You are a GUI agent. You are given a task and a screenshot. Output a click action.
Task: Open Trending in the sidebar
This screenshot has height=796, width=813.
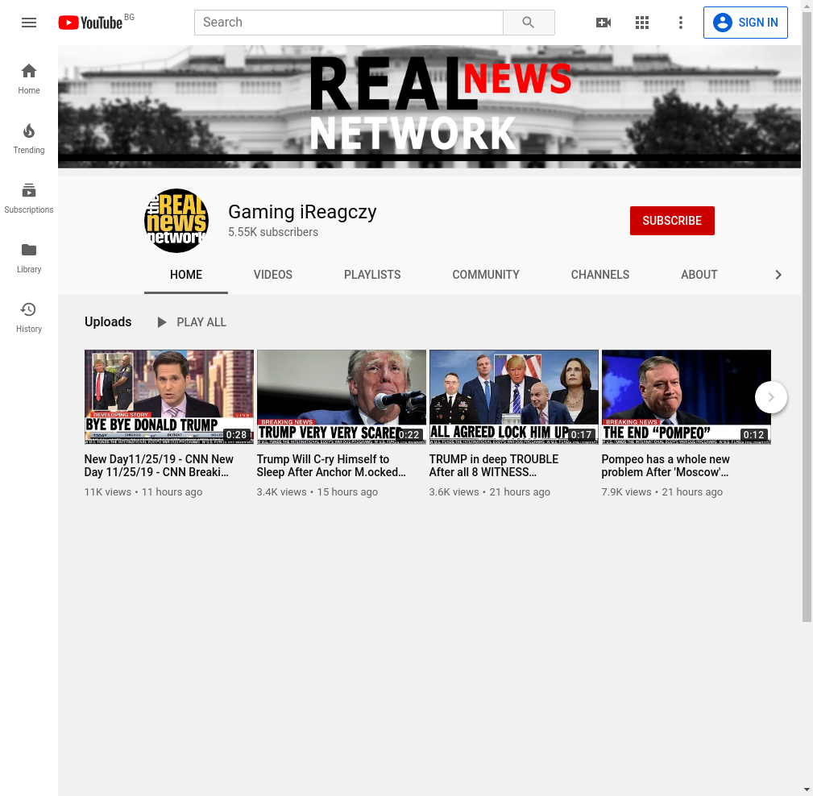point(29,139)
